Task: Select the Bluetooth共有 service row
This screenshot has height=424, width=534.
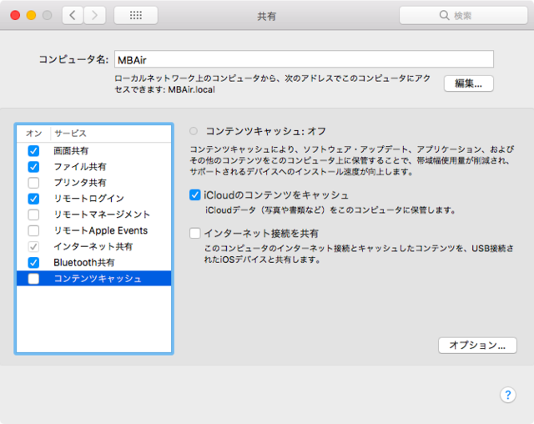Action: (94, 263)
